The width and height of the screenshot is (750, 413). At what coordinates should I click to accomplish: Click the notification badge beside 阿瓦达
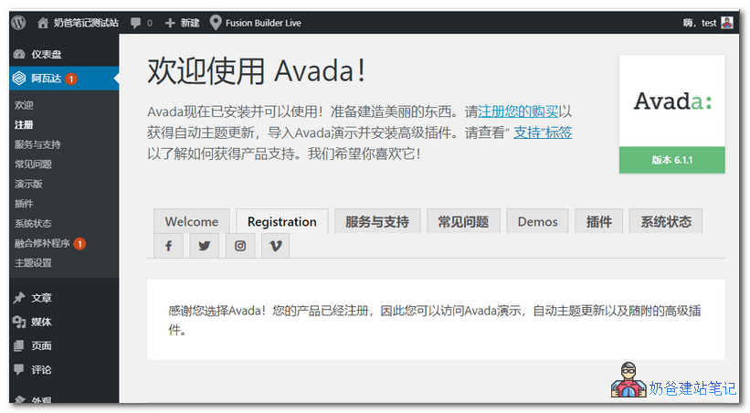[71, 79]
